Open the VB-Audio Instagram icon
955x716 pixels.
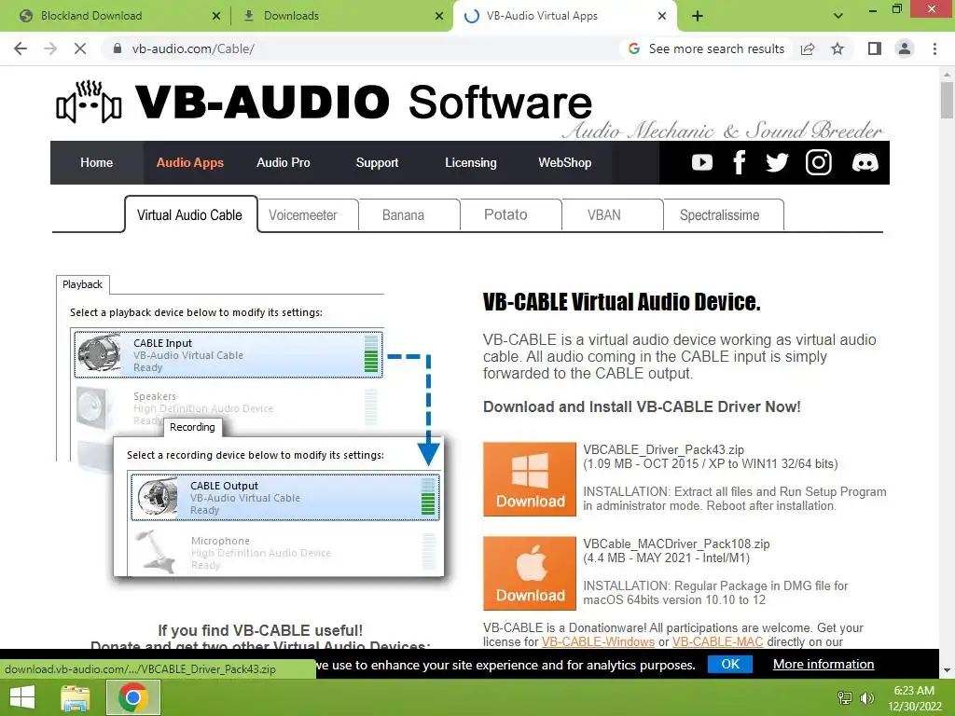[x=818, y=162]
